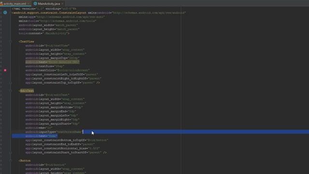Click root layout_width match_parent line
The image size is (309, 174).
click(48, 25)
